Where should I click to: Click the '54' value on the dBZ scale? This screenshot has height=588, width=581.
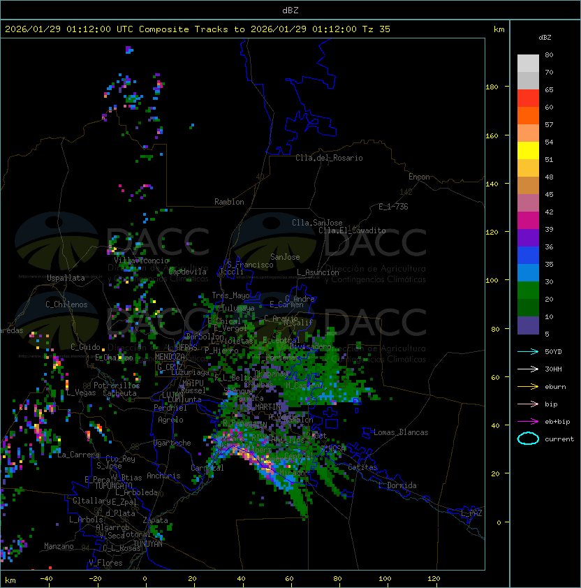(x=549, y=142)
